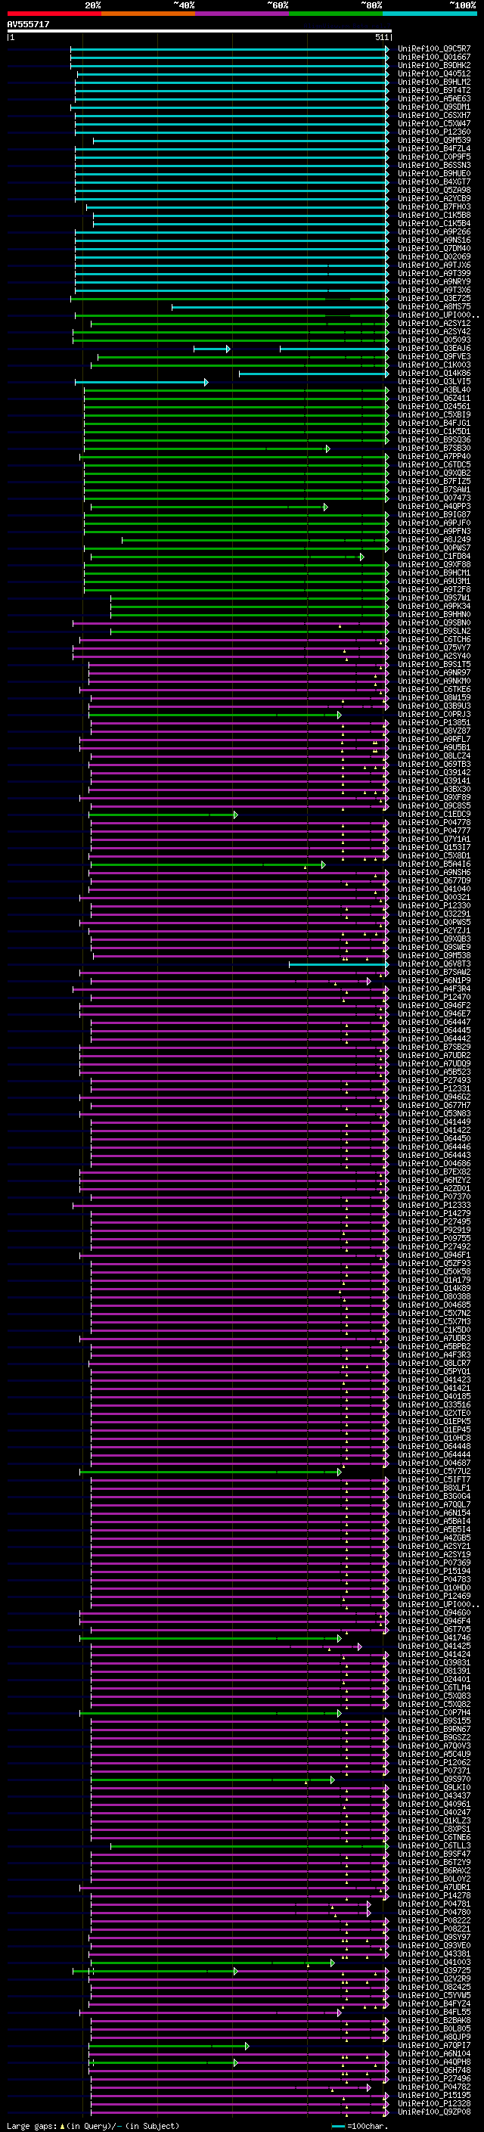Image resolution: width=484 pixels, height=2132 pixels.
Task: Open hit UniRef100_O82425
Action: pyautogui.click(x=434, y=1987)
